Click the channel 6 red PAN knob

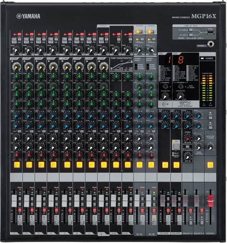pos(79,155)
